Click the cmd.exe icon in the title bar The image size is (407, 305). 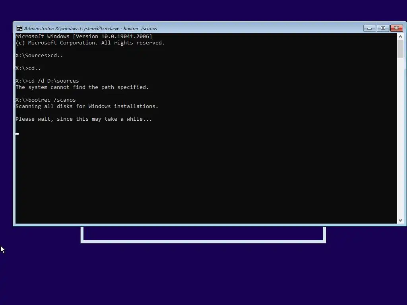[x=19, y=29]
